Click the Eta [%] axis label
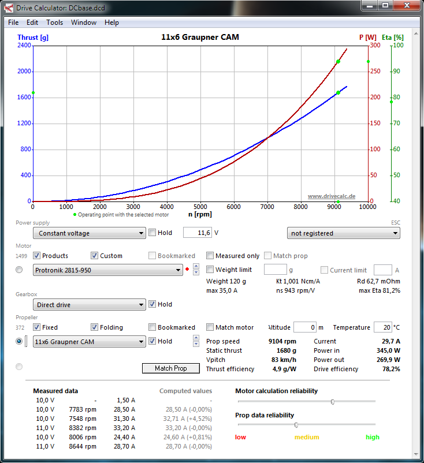Viewport: 424px width, 463px height. (x=392, y=38)
